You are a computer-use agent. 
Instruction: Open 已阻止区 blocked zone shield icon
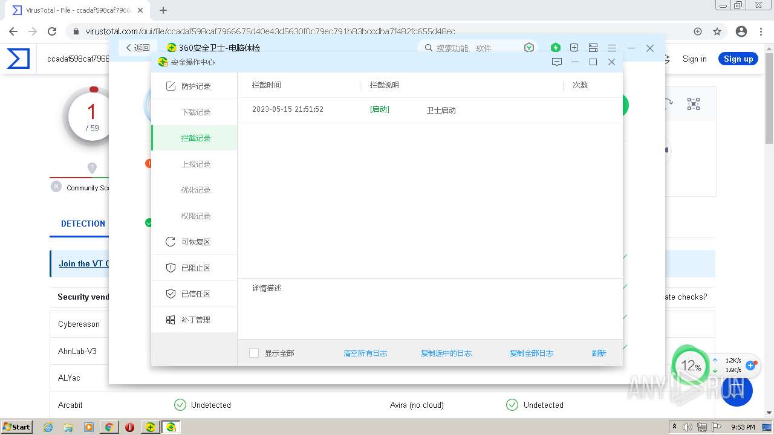171,268
